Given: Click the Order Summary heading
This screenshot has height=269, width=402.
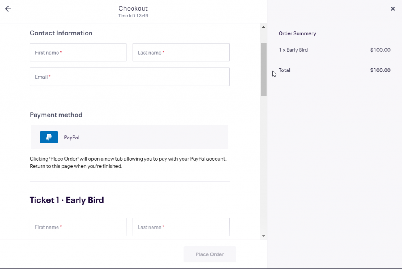Looking at the screenshot, I should coord(298,33).
